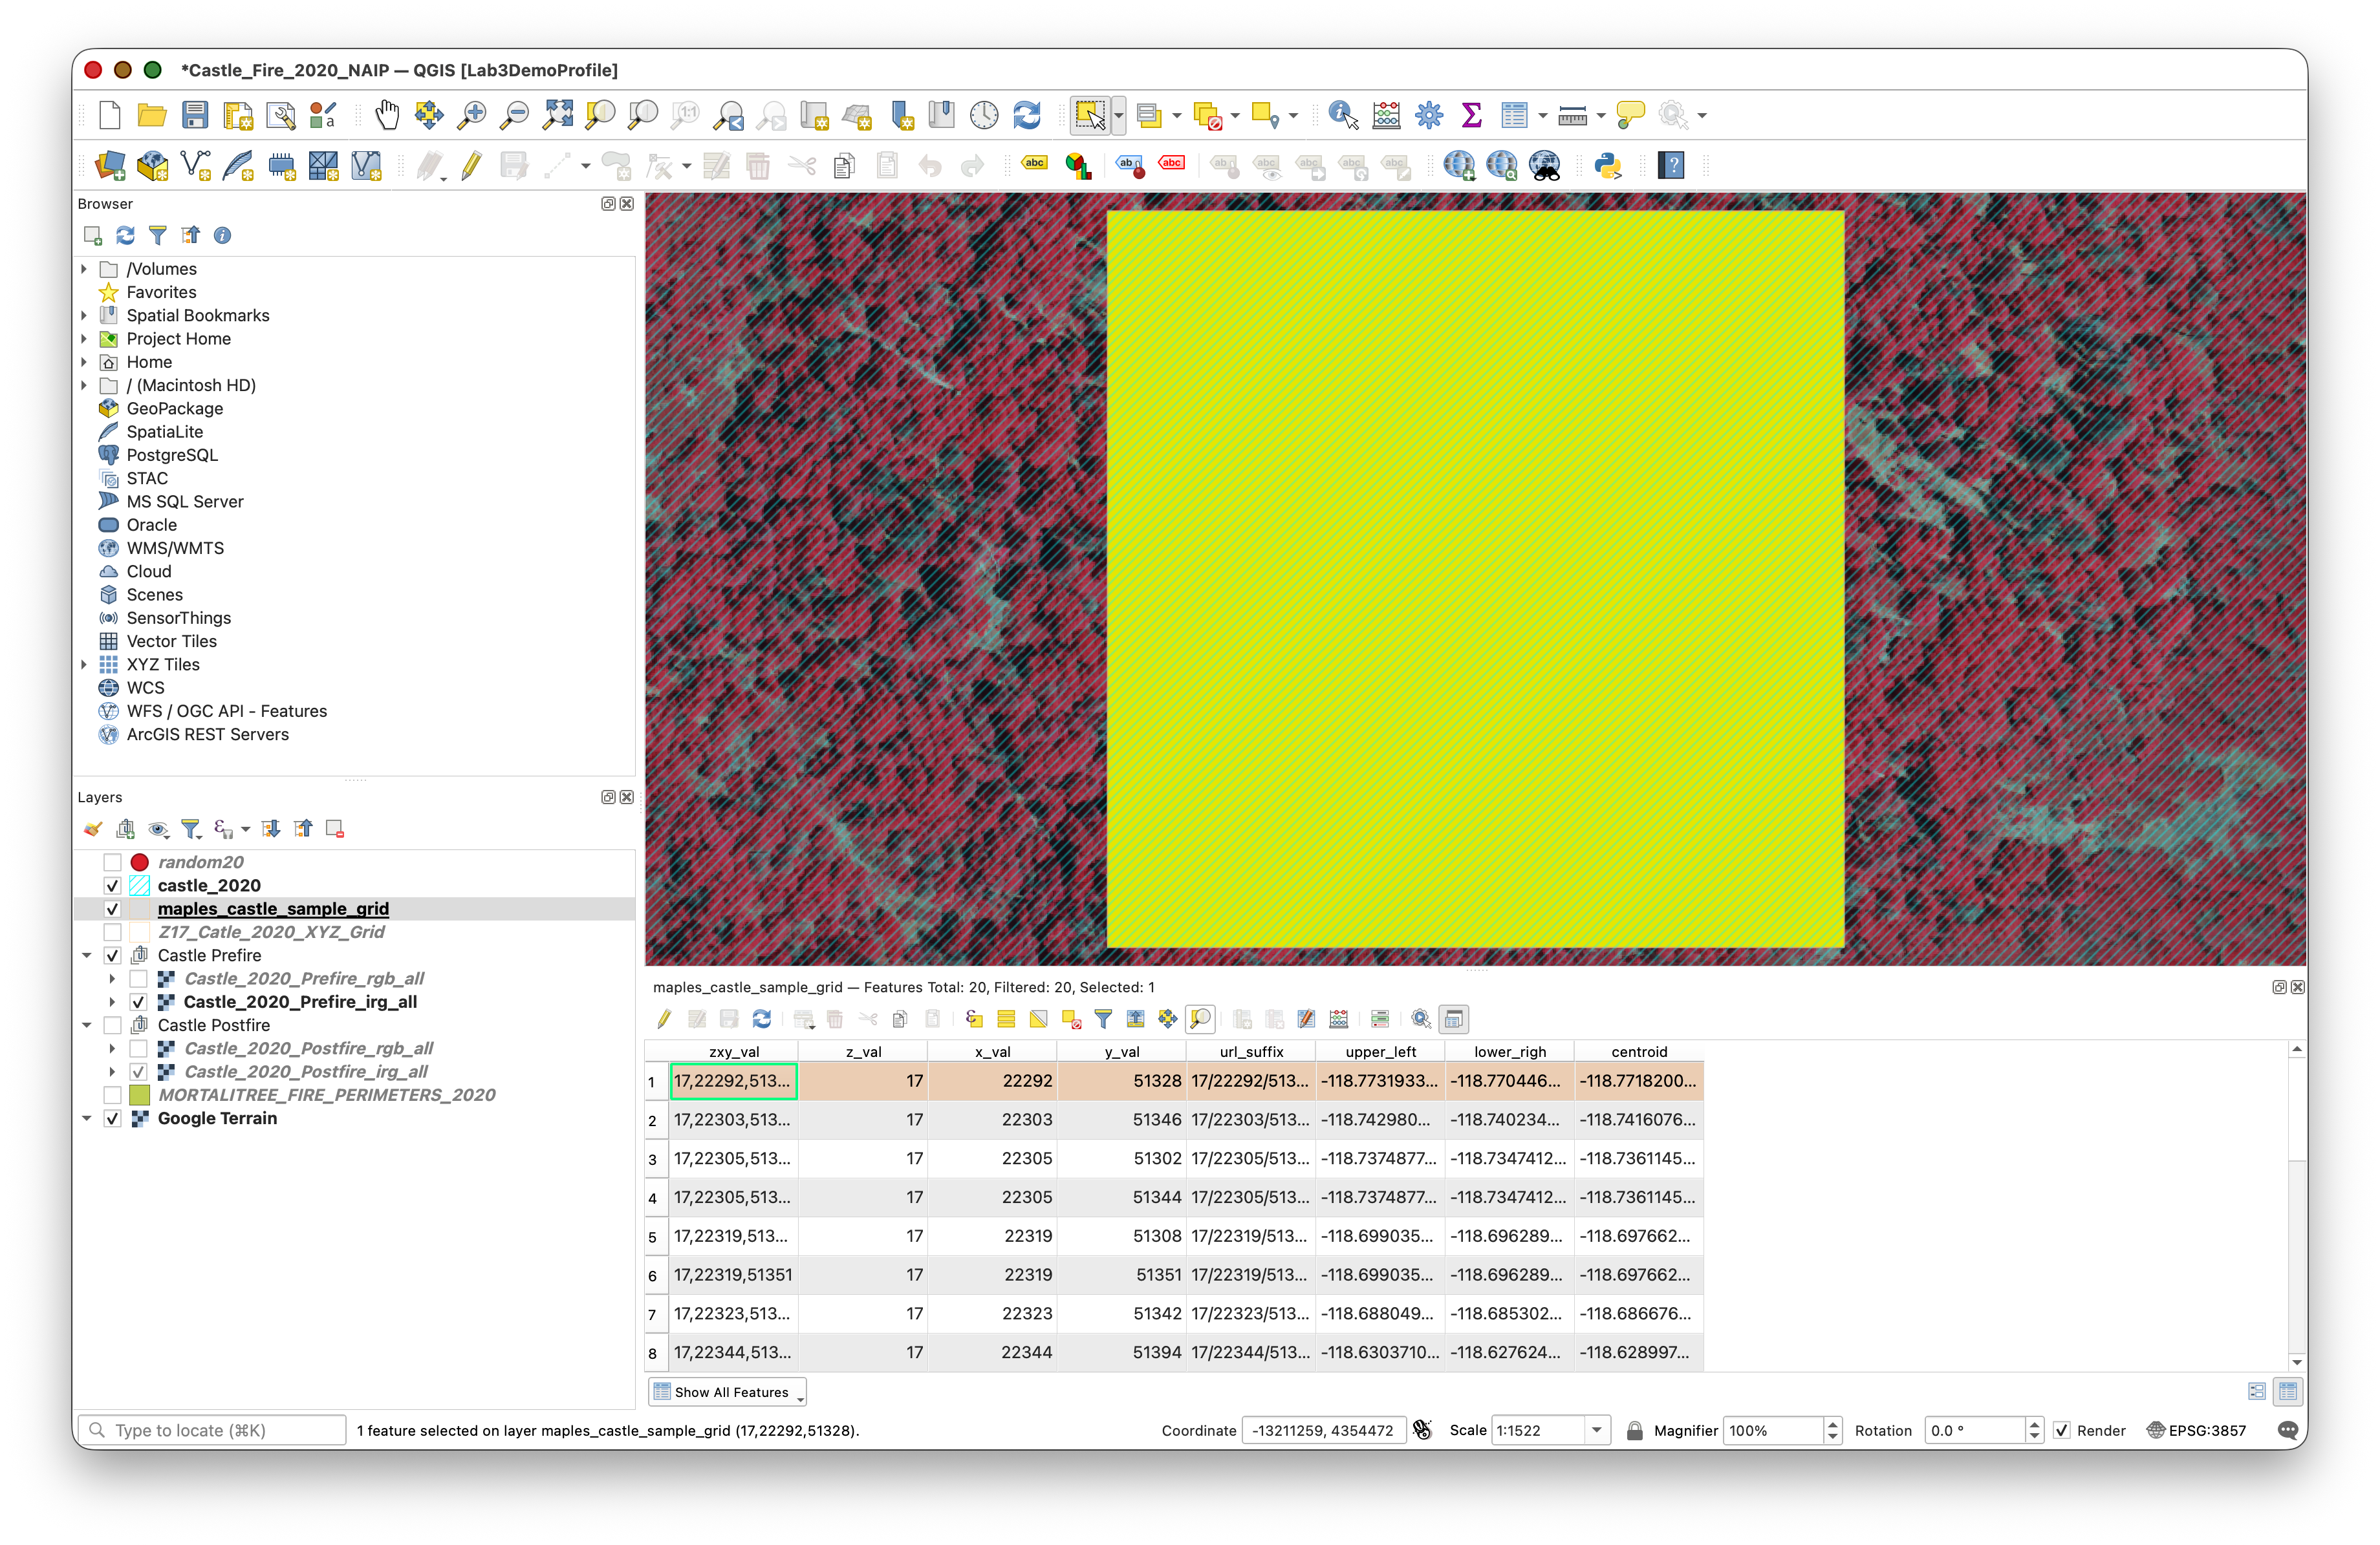Select Spatial Bookmarks in Browser panel
2380x1545 pixels.
click(197, 315)
